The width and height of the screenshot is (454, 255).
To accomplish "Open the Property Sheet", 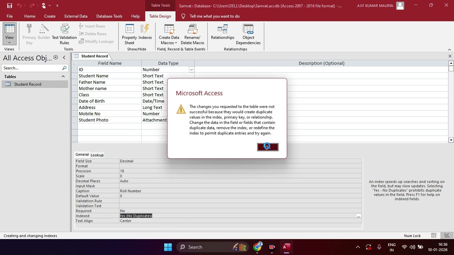I will pyautogui.click(x=129, y=34).
